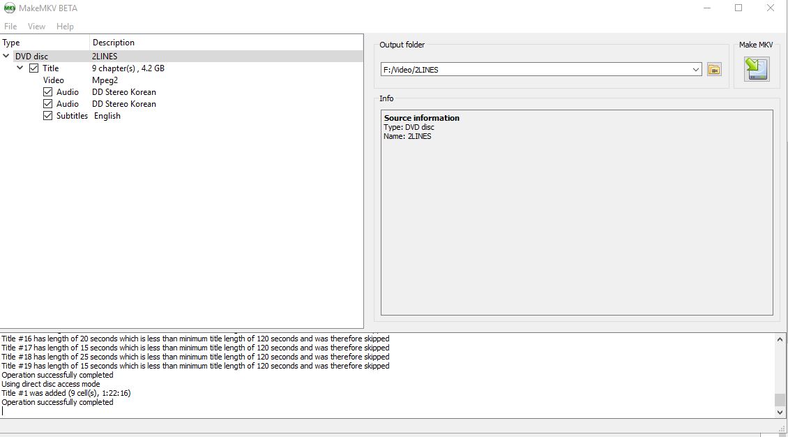788x437 pixels.
Task: Click the Description column header
Action: pos(227,43)
